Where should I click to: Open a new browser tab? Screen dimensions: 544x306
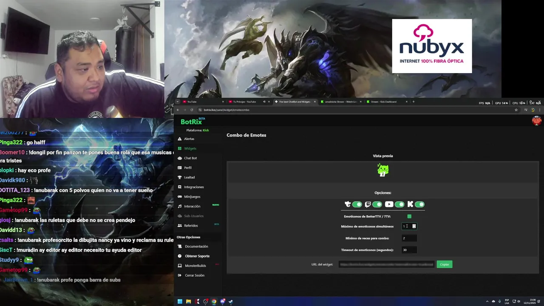(x=414, y=102)
